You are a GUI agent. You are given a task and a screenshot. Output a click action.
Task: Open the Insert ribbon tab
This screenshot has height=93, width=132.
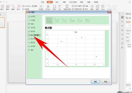[50, 2]
